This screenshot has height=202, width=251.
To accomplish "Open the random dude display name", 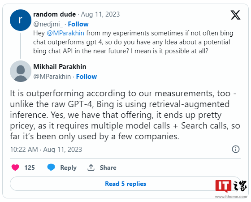I will coord(54,14).
